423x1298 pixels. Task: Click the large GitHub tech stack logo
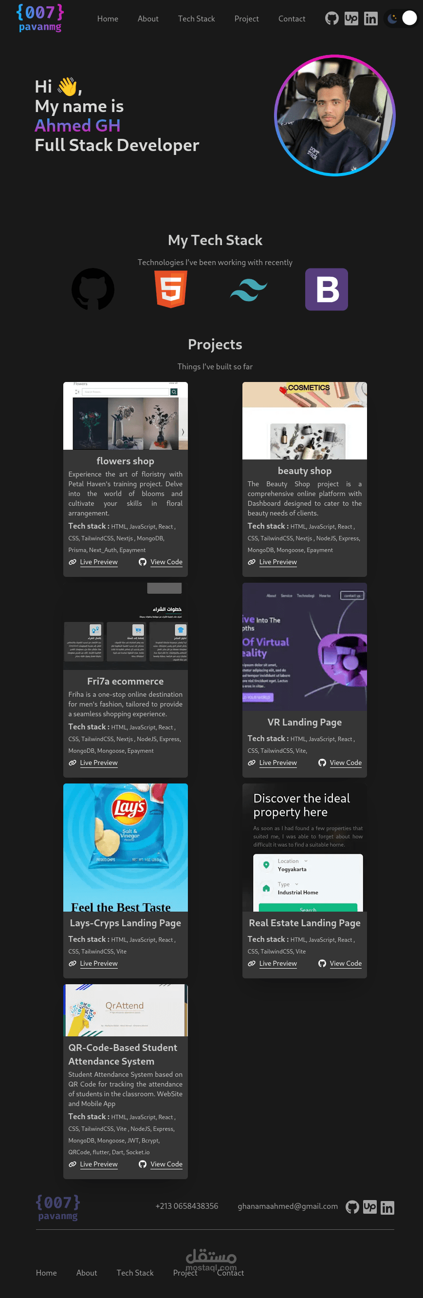point(93,289)
